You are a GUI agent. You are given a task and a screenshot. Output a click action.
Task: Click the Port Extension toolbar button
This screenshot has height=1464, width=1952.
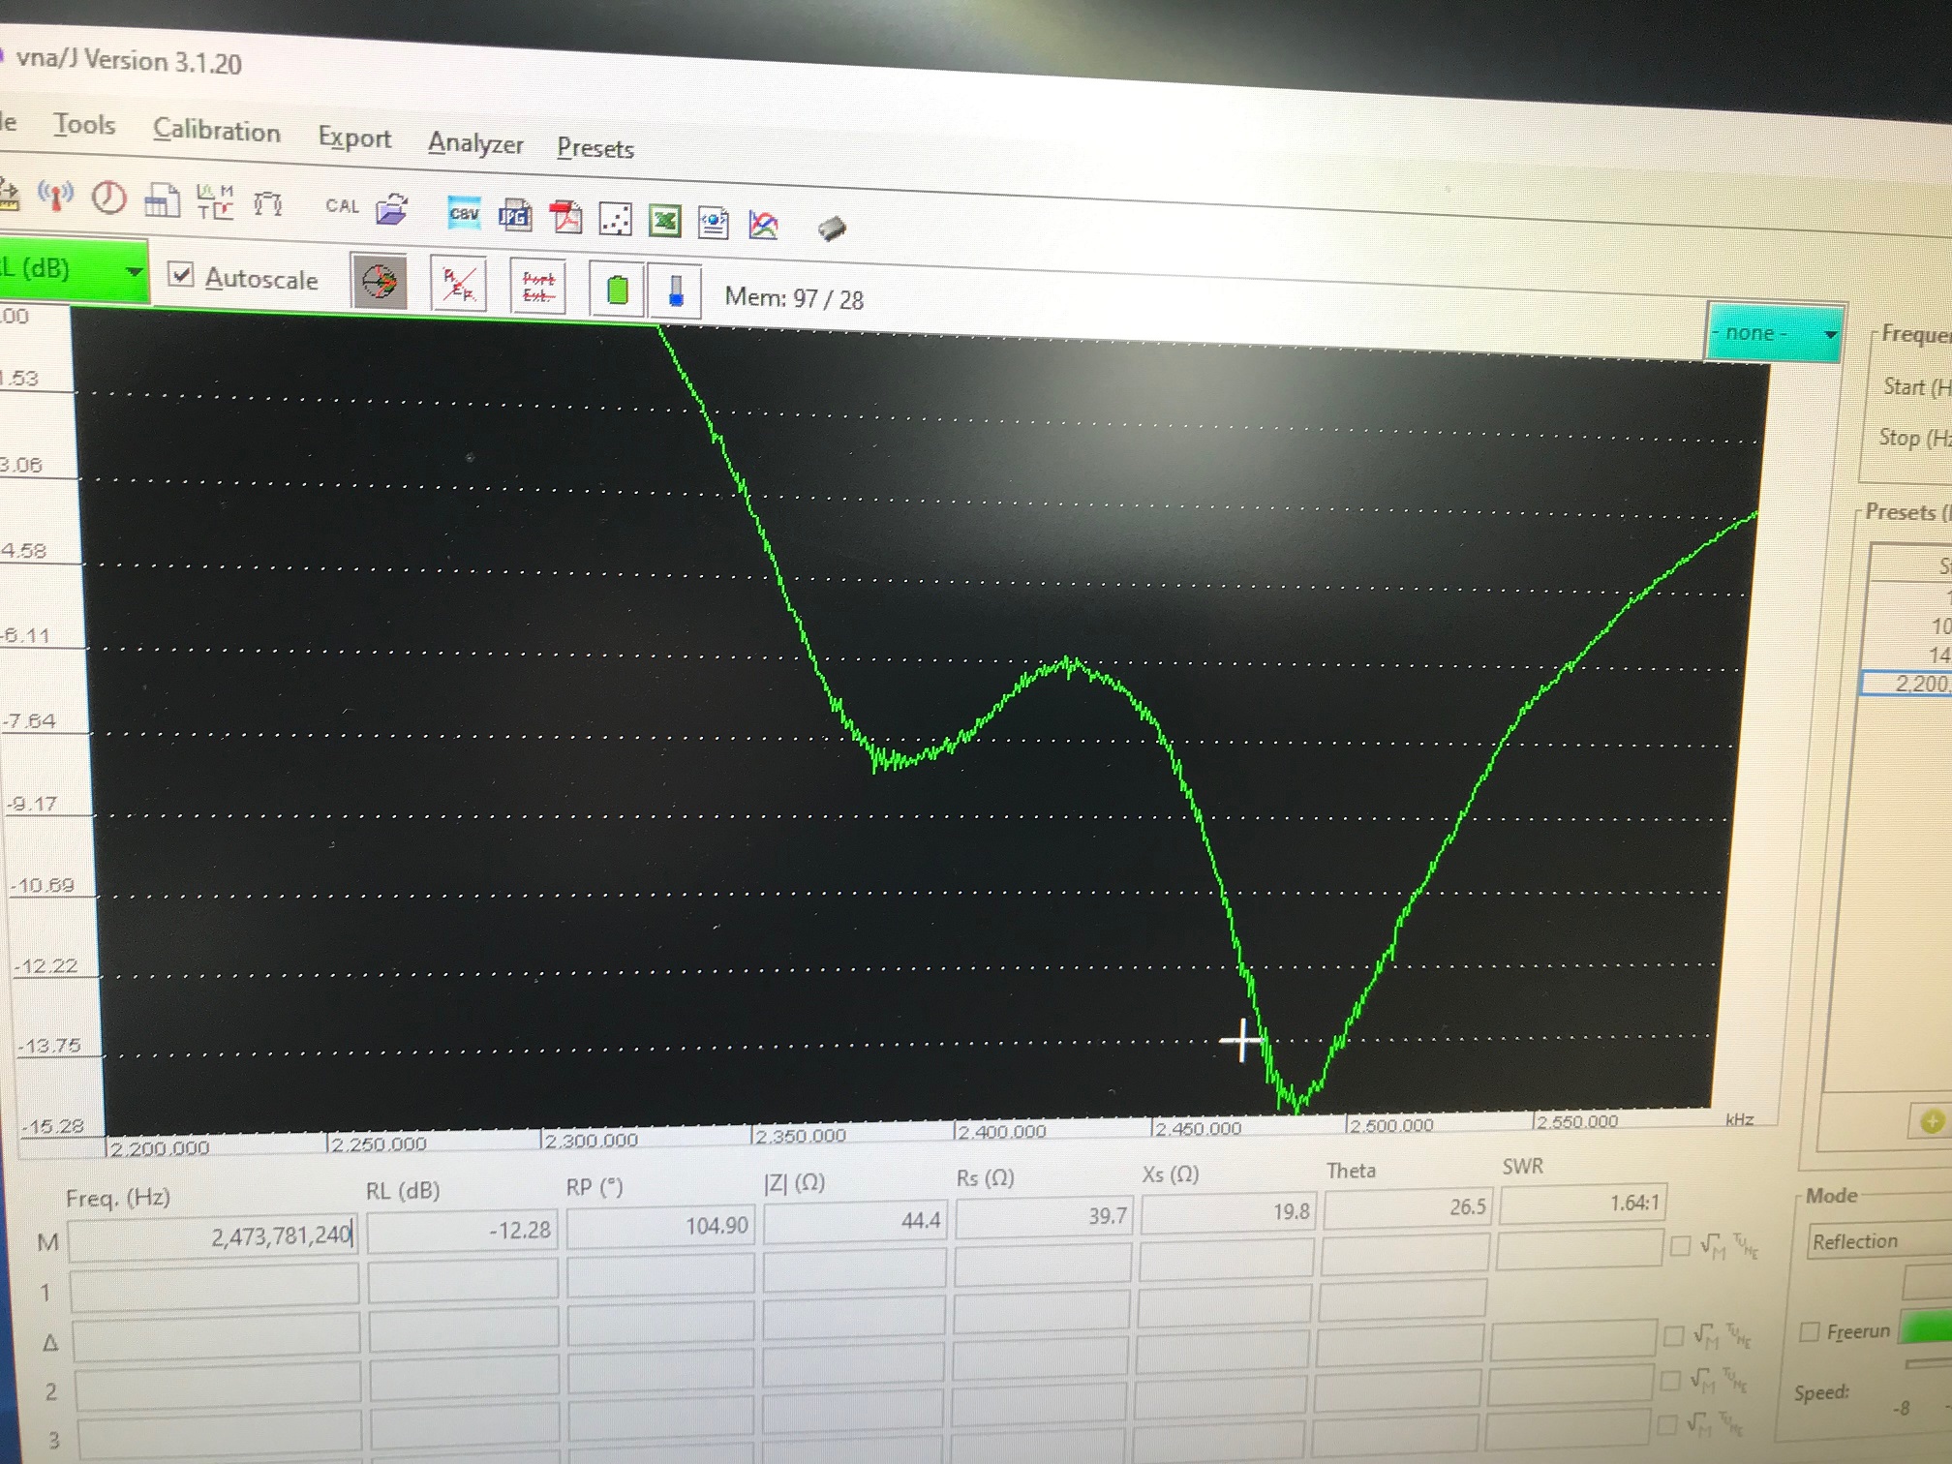538,287
